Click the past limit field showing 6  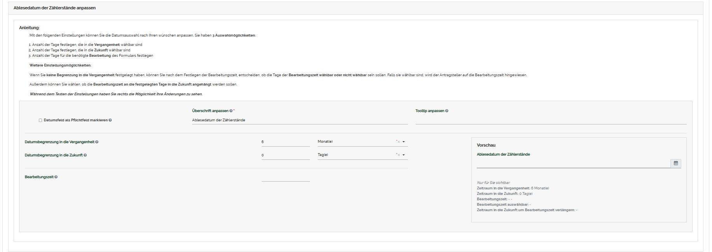[285, 142]
